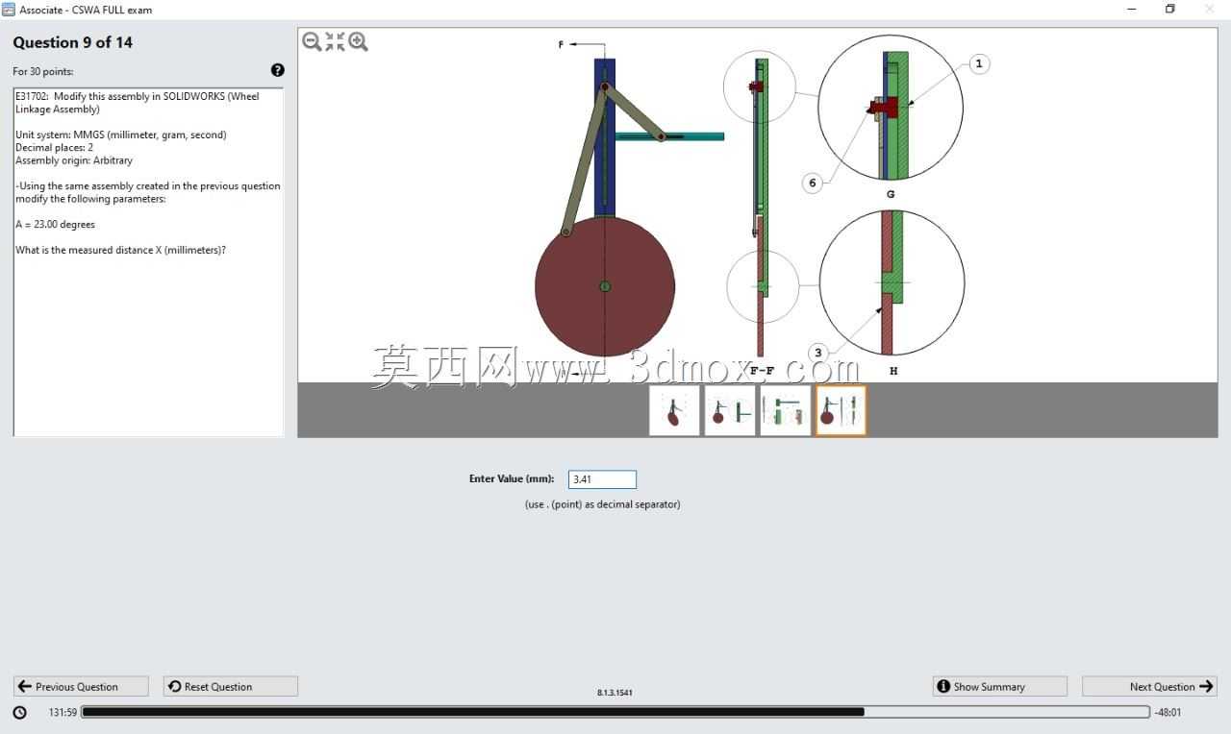Select the fourth highlighted drawing thumbnail
Image resolution: width=1231 pixels, height=734 pixels.
(842, 410)
